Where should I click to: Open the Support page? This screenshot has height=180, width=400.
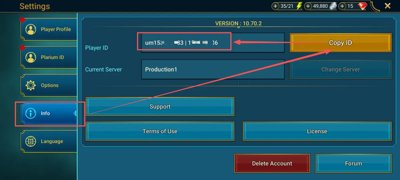[160, 107]
